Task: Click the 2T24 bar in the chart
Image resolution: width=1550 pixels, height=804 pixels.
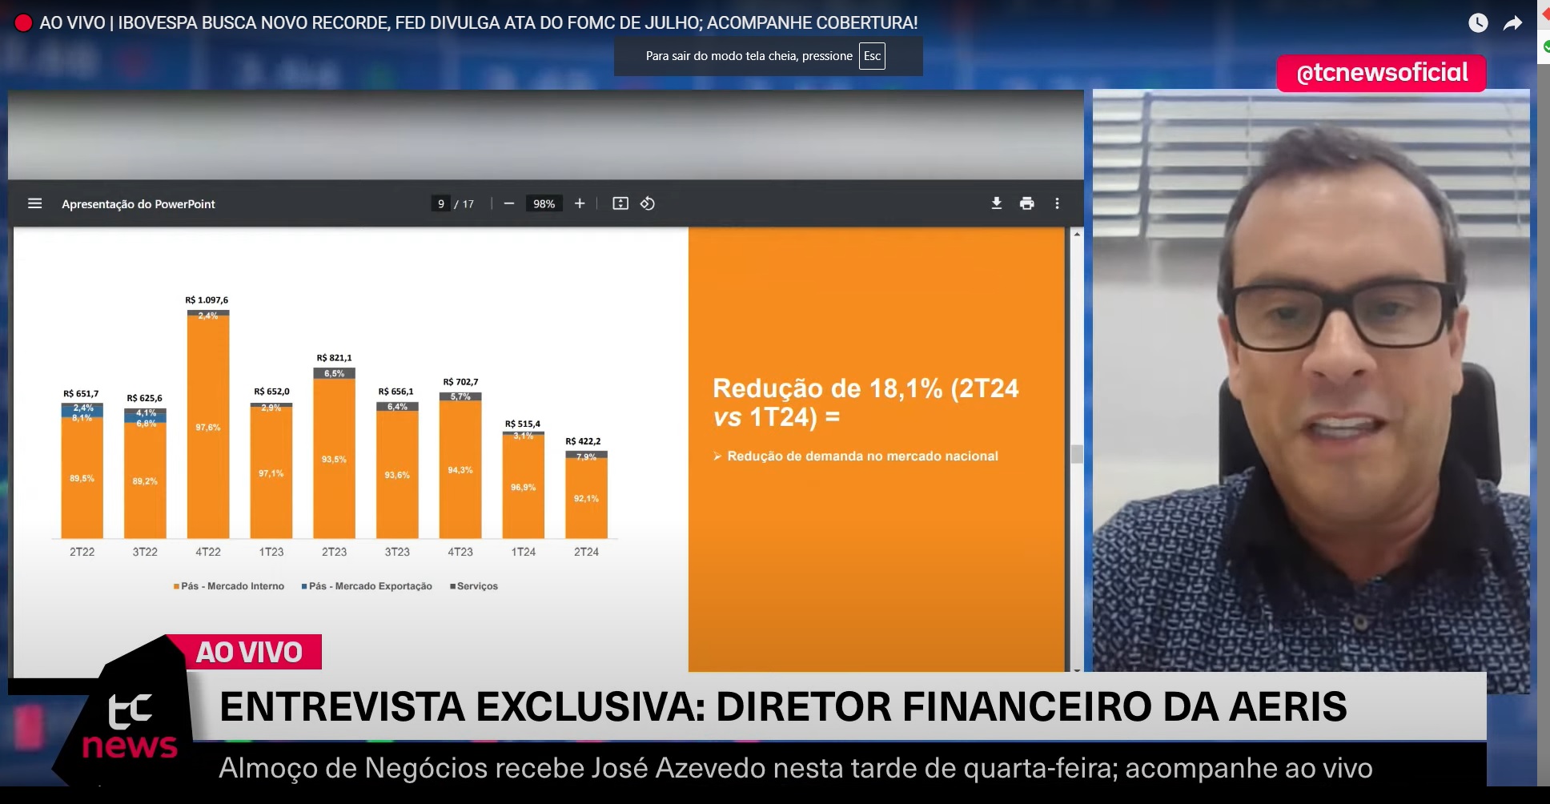Action: click(586, 494)
